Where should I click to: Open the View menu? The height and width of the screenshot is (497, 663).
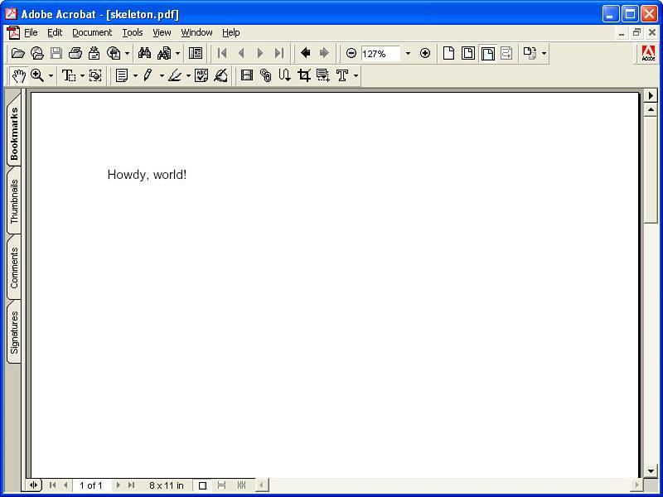pyautogui.click(x=162, y=32)
